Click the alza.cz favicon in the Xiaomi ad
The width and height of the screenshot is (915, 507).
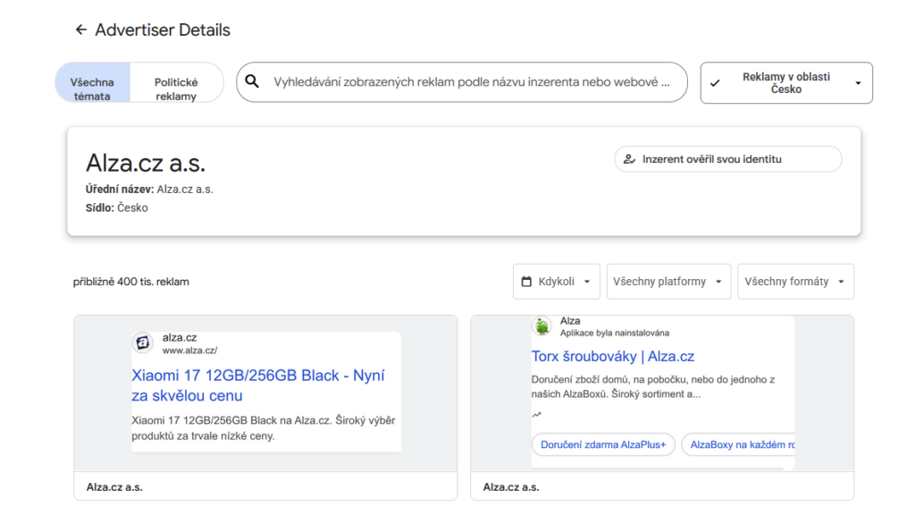[x=143, y=343]
